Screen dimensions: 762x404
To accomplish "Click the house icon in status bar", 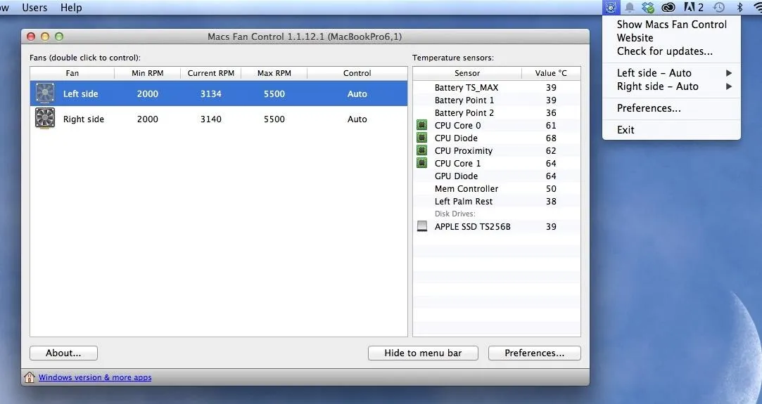I will pyautogui.click(x=29, y=377).
